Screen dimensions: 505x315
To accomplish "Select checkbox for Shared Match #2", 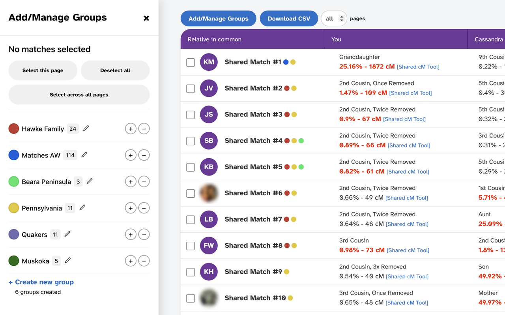I will pos(191,89).
